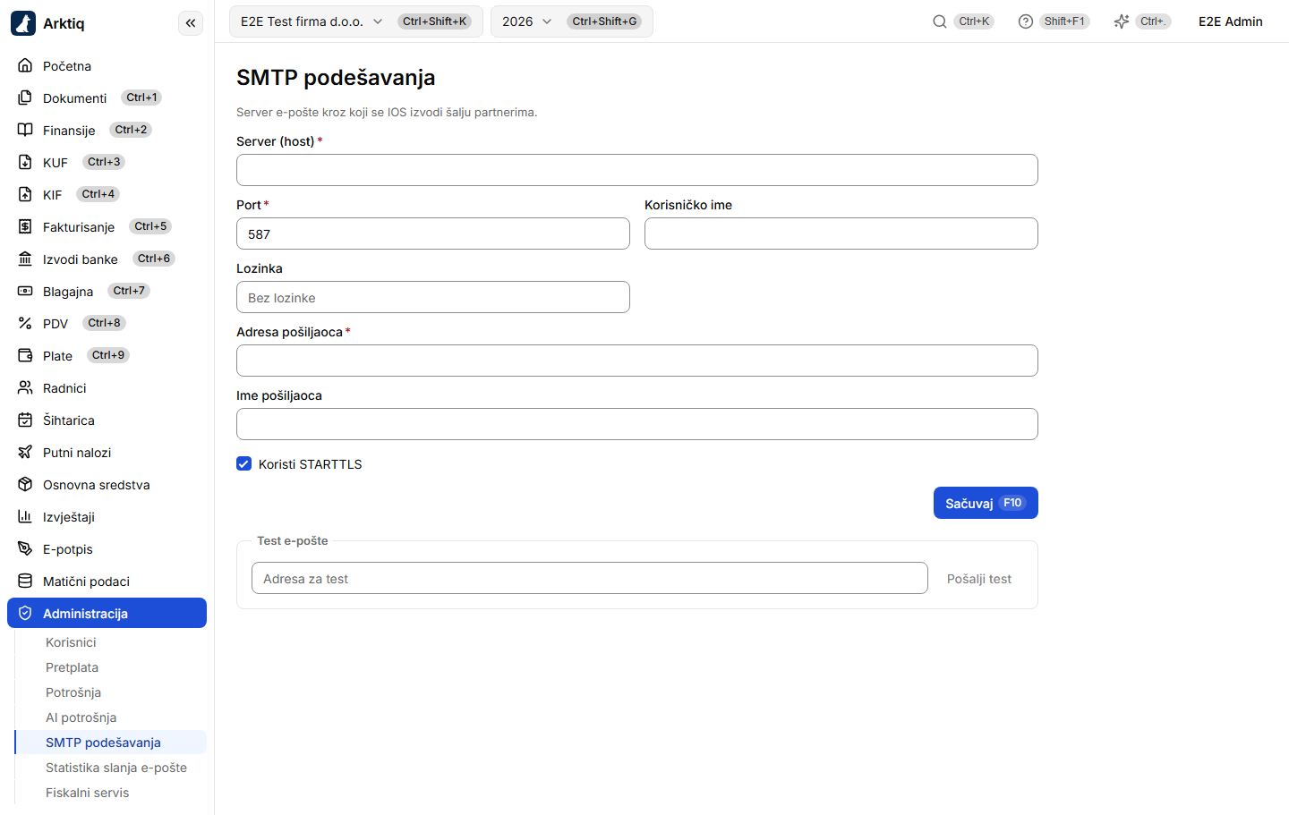Click the Šihtarica calendar icon

click(25, 420)
